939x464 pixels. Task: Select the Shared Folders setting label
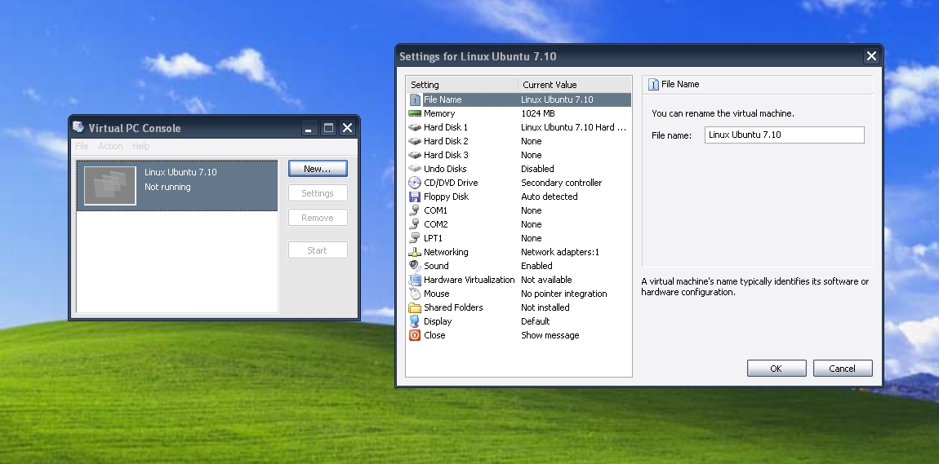click(452, 307)
